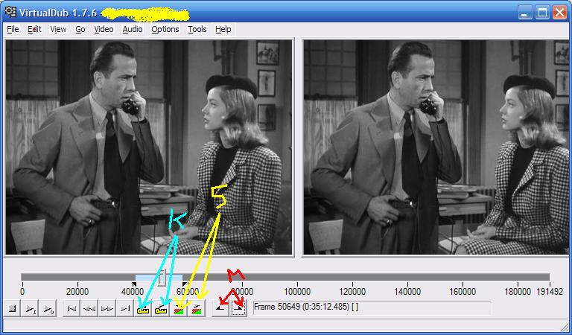Image resolution: width=572 pixels, height=335 pixels.
Task: Close the VirtualDub window
Action: [559, 13]
